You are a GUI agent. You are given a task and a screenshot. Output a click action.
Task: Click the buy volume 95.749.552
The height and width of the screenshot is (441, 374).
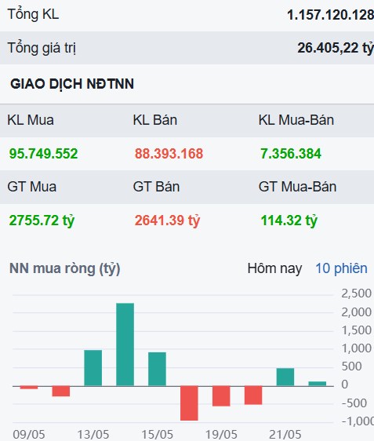coord(43,154)
